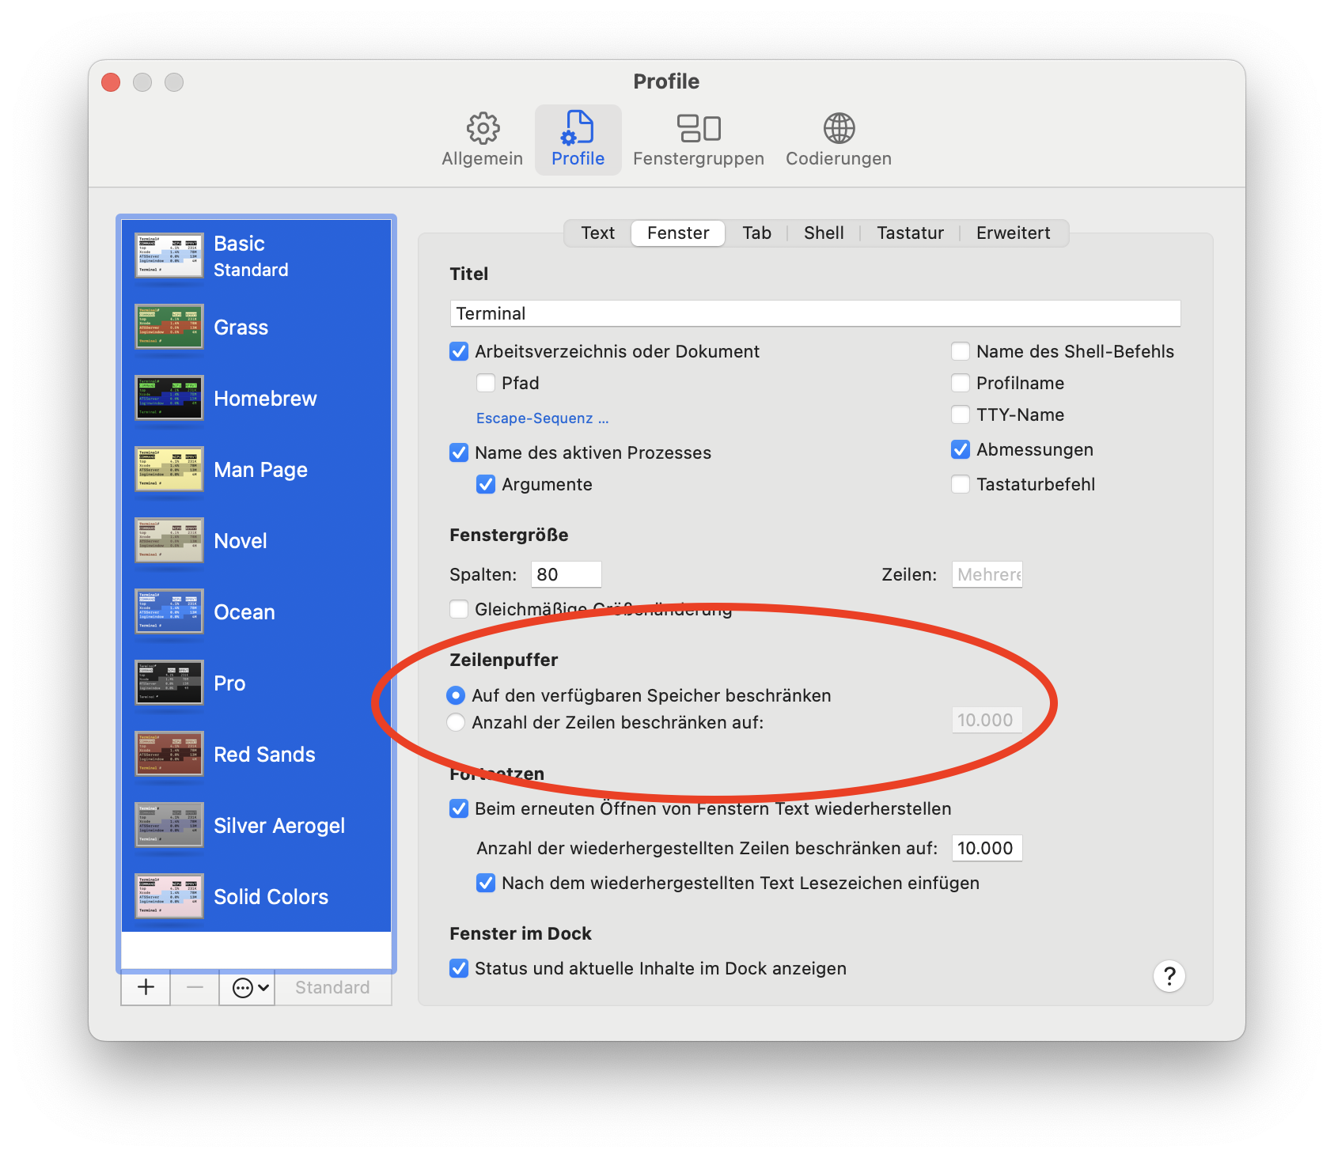Switch to the Erweitert tab
The image size is (1334, 1158).
coord(1013,233)
